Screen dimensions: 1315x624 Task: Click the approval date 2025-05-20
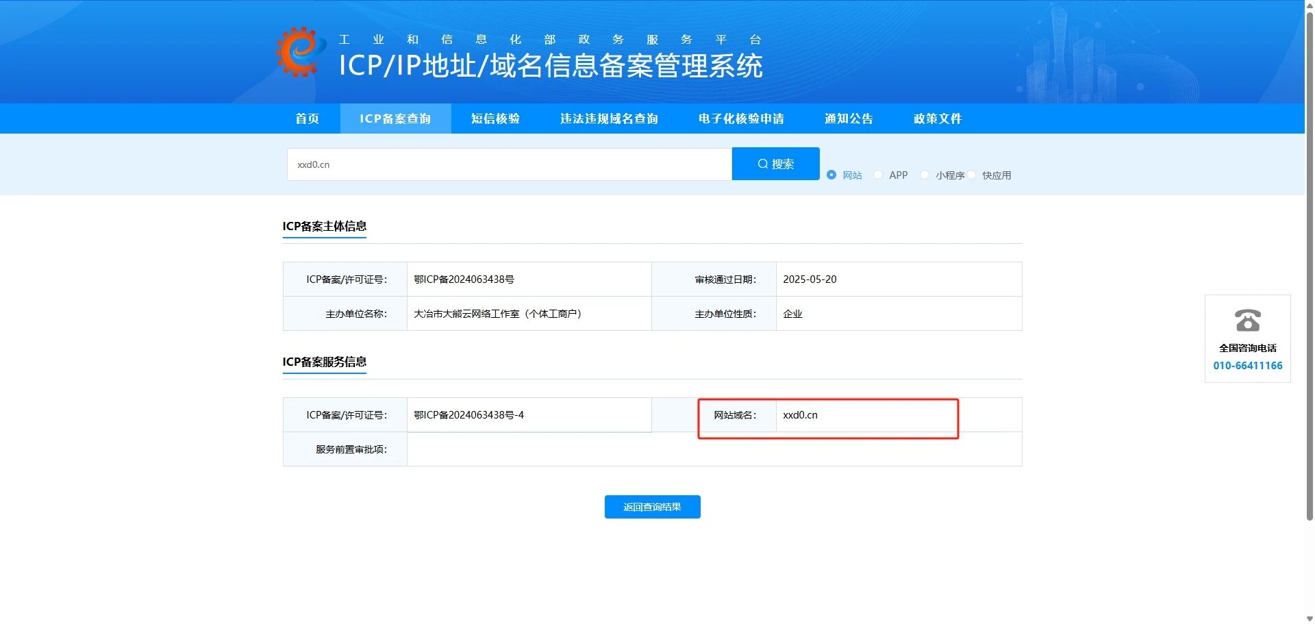pyautogui.click(x=810, y=279)
